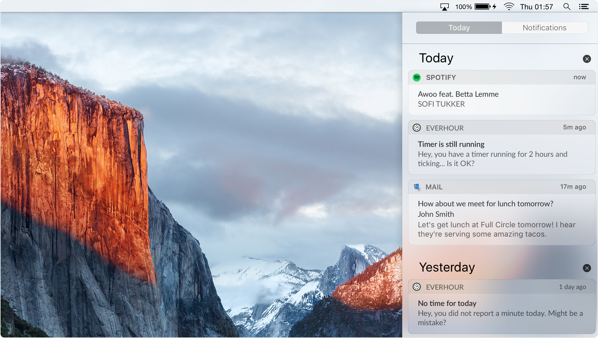Switch to the Today tab
The image size is (598, 338).
459,28
